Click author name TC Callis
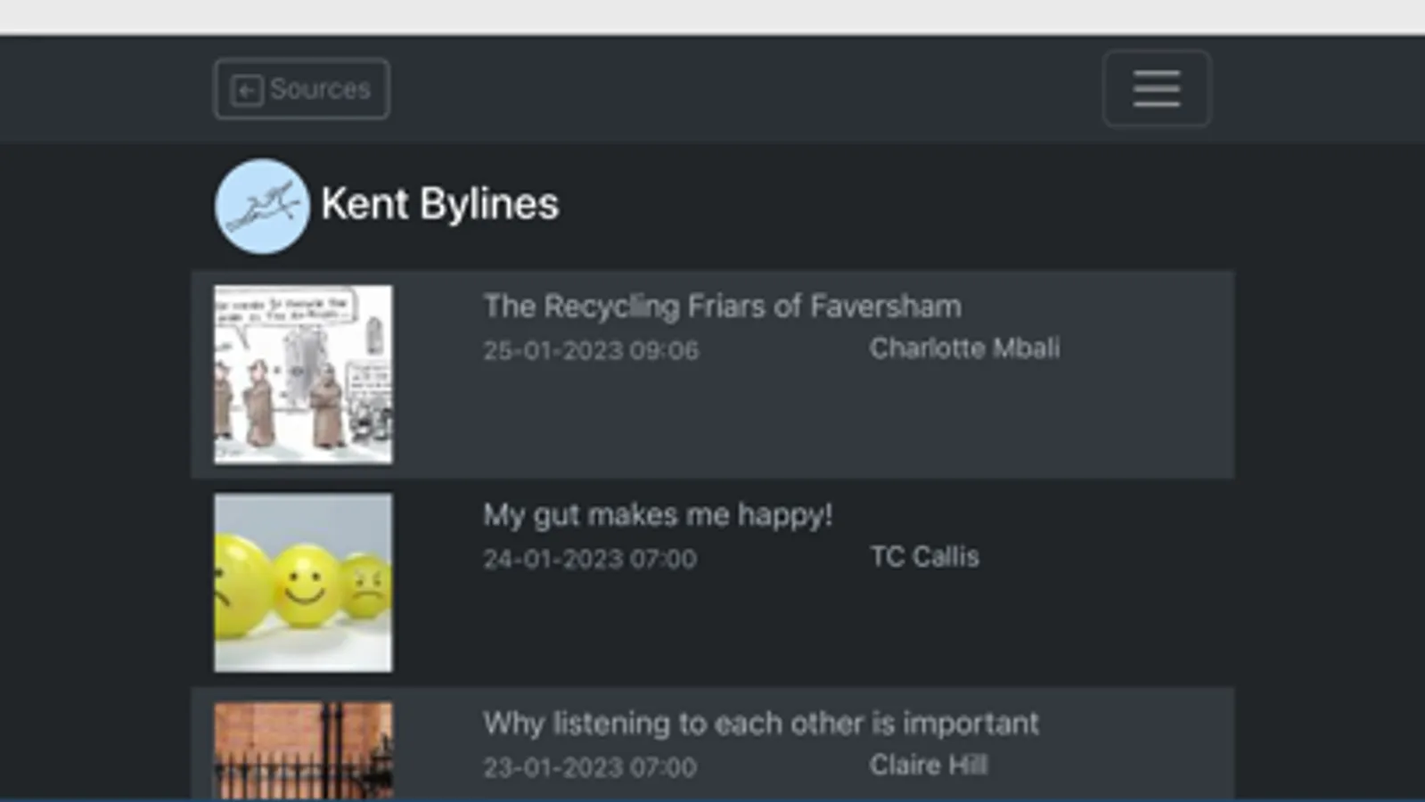Image resolution: width=1425 pixels, height=802 pixels. tap(924, 557)
